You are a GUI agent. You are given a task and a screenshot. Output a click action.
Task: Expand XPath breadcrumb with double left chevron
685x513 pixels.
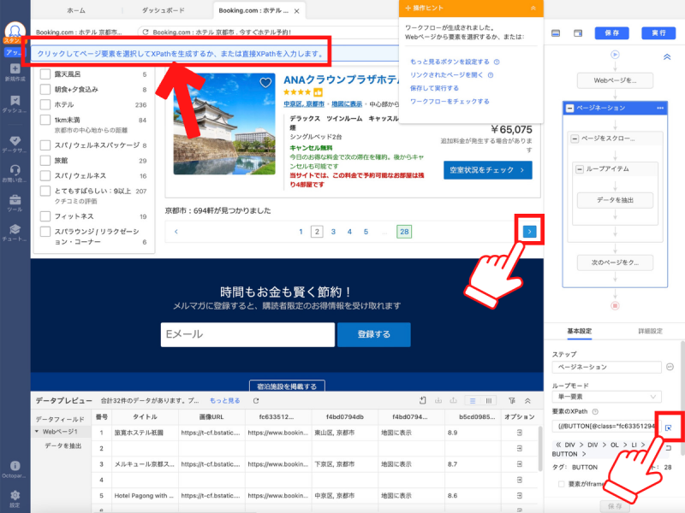tap(558, 445)
